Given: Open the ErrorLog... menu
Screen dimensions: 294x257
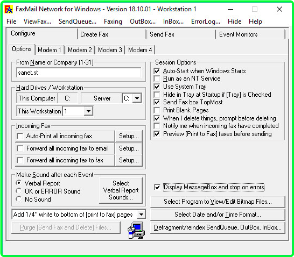Looking at the screenshot, I should [x=206, y=22].
